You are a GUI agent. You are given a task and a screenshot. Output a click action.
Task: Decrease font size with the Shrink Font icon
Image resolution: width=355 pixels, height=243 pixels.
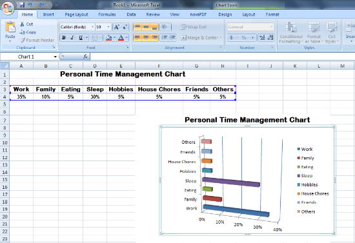[125, 27]
